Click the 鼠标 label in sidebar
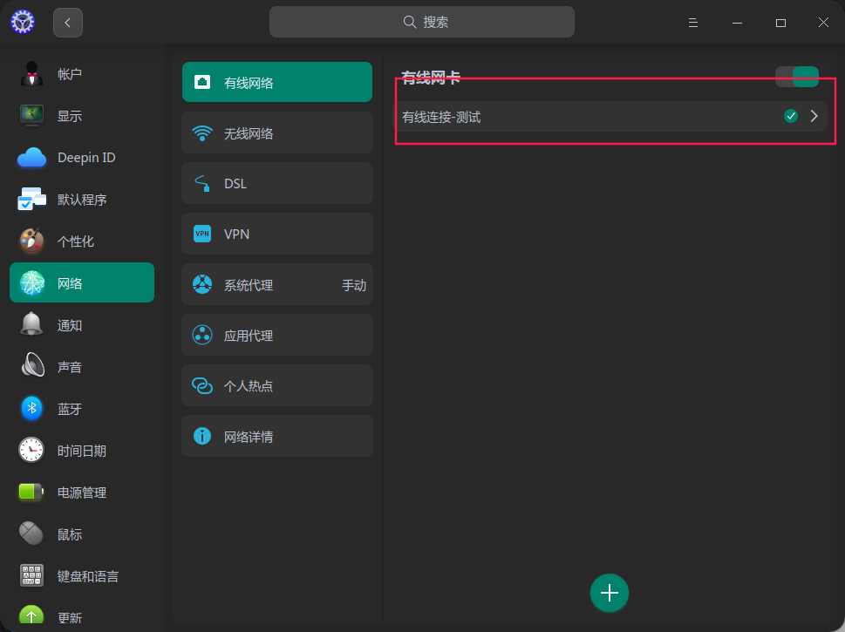 coord(70,534)
